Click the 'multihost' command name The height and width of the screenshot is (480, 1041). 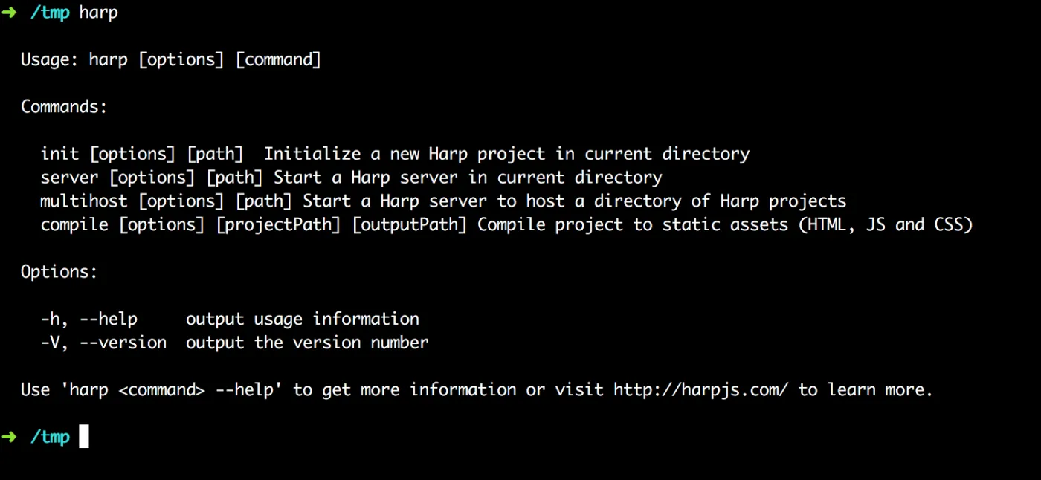[84, 201]
